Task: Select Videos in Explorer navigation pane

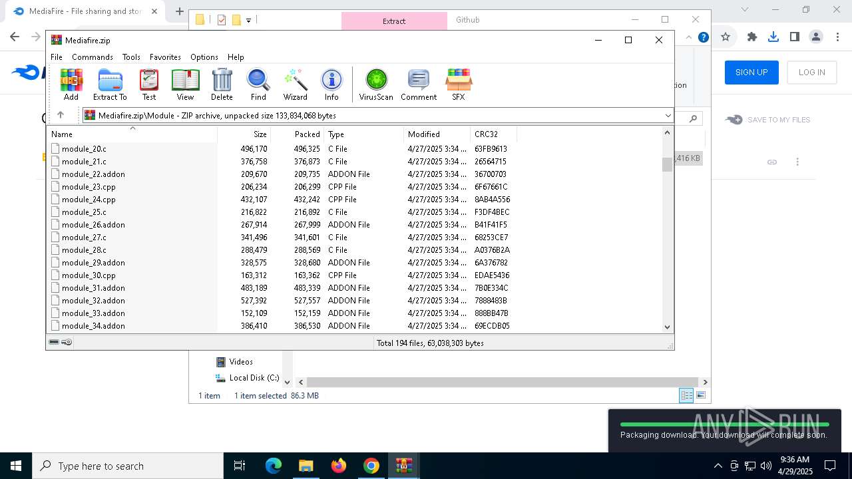Action: click(234, 362)
